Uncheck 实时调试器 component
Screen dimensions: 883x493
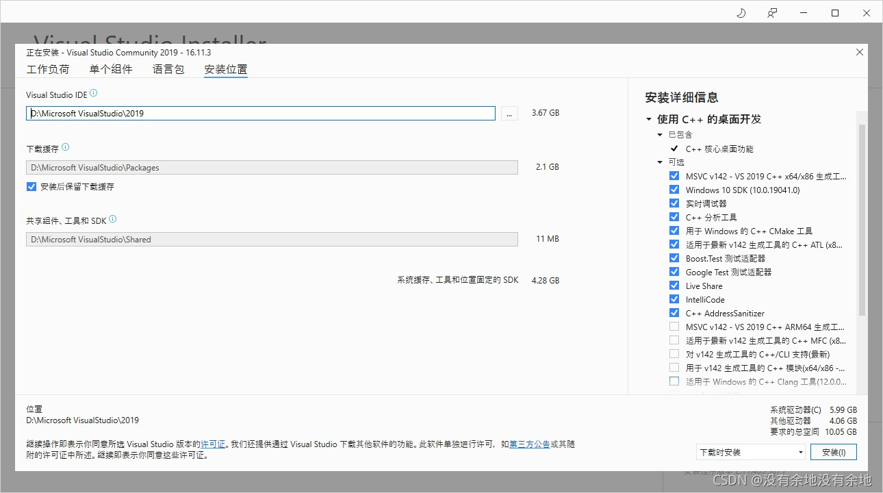click(x=674, y=203)
